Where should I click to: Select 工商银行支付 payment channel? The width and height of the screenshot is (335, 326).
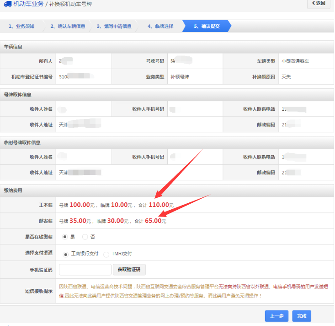66,254
